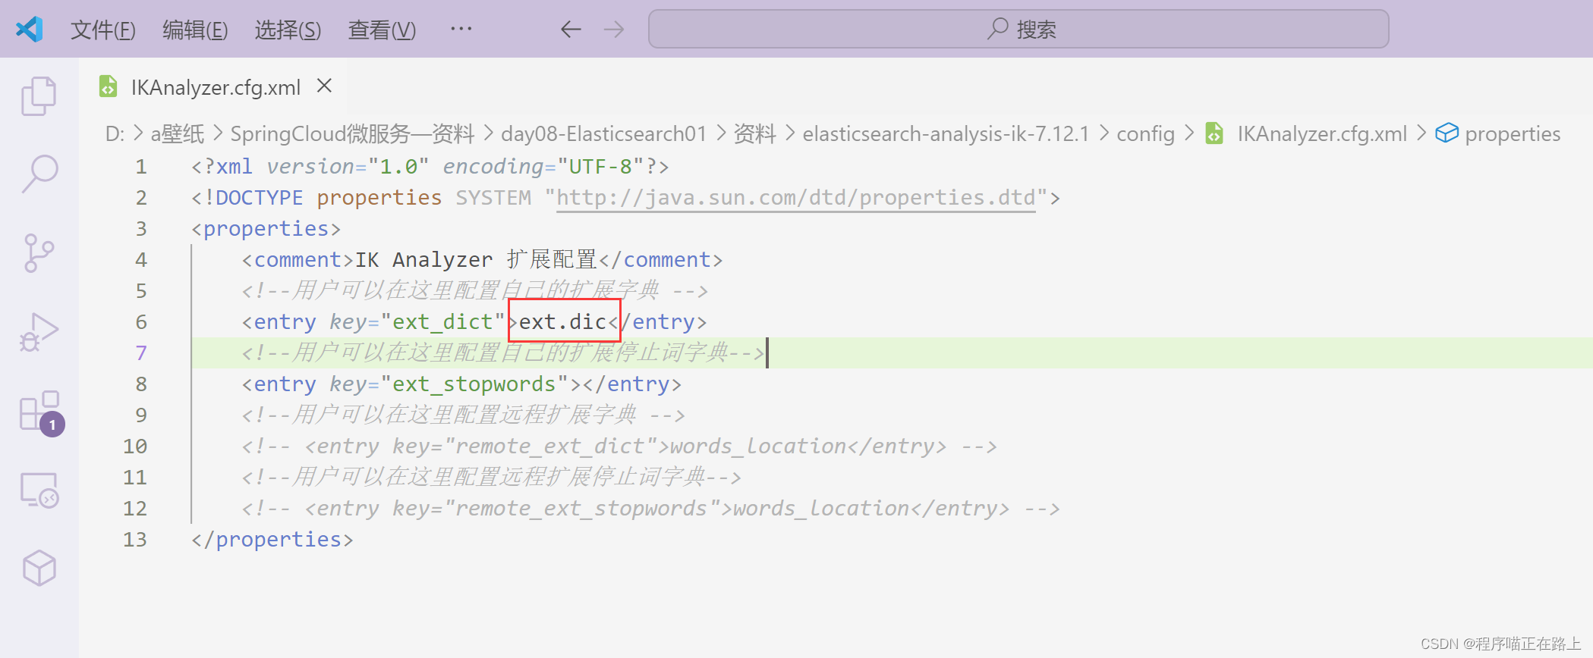Click the ext.dic text on line 6
This screenshot has height=658, width=1593.
563,322
